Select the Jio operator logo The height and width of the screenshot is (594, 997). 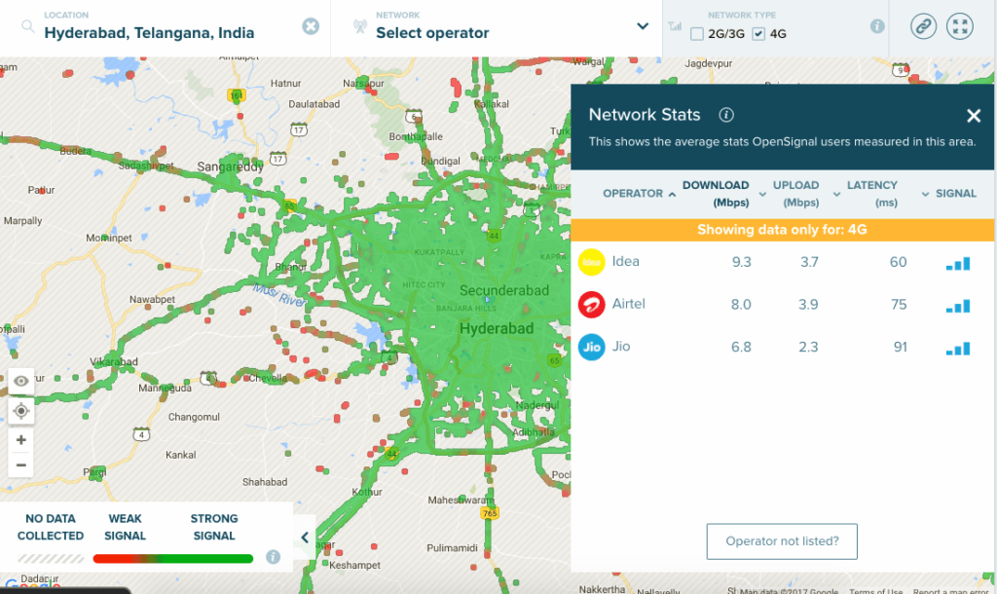click(x=591, y=347)
